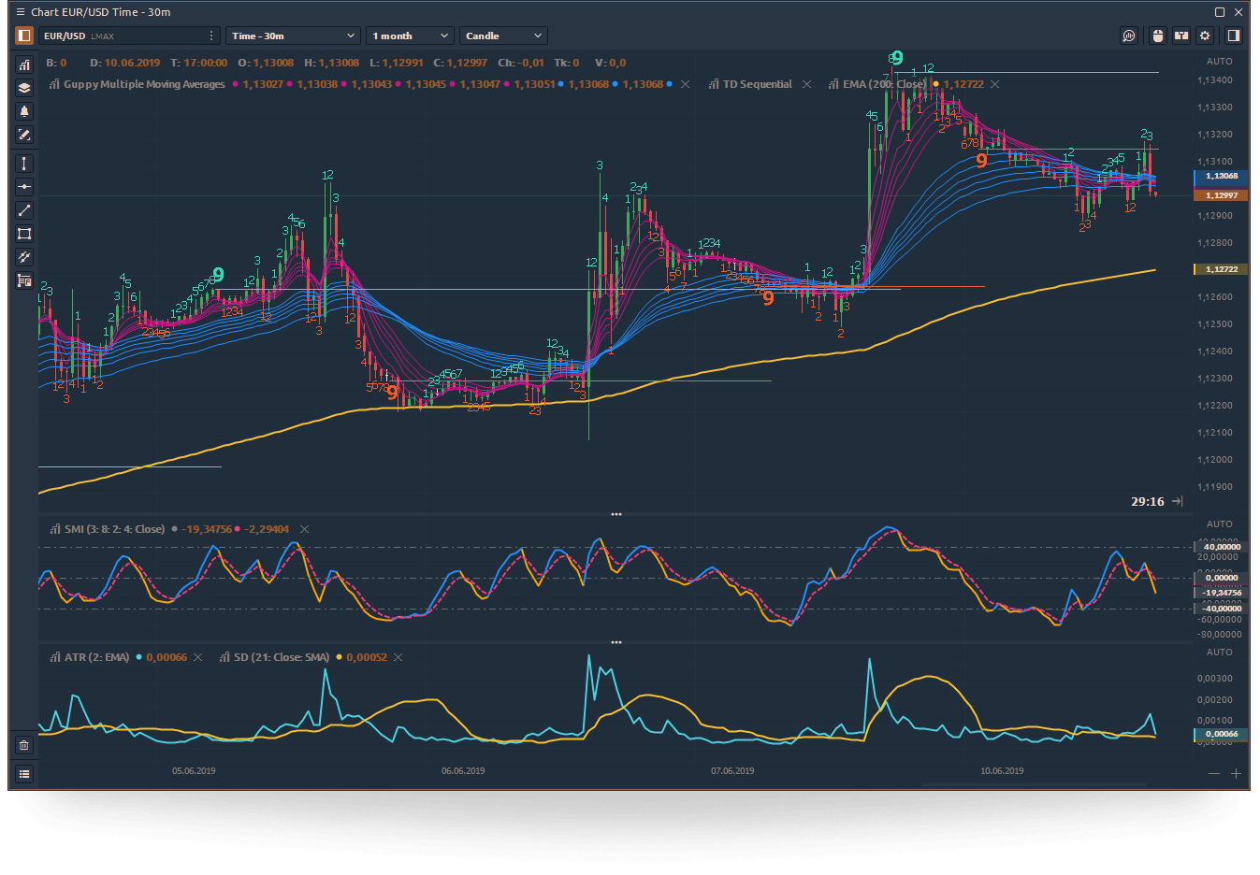This screenshot has height=875, width=1260.
Task: Open the hamburger menu beside Chart EUR/USD title
Action: (x=20, y=12)
